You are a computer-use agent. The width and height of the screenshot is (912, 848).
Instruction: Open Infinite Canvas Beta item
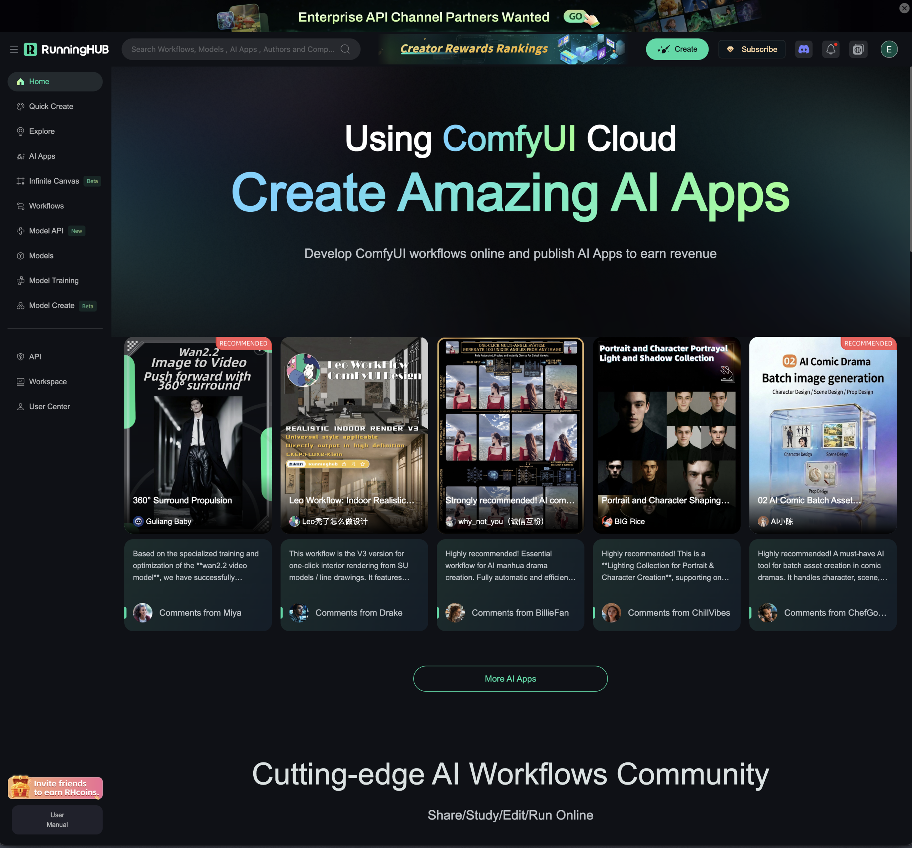coord(55,181)
